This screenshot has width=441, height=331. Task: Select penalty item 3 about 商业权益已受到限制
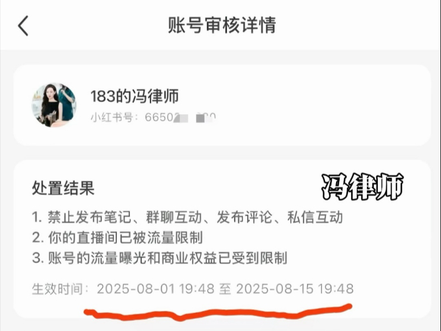coord(160,258)
